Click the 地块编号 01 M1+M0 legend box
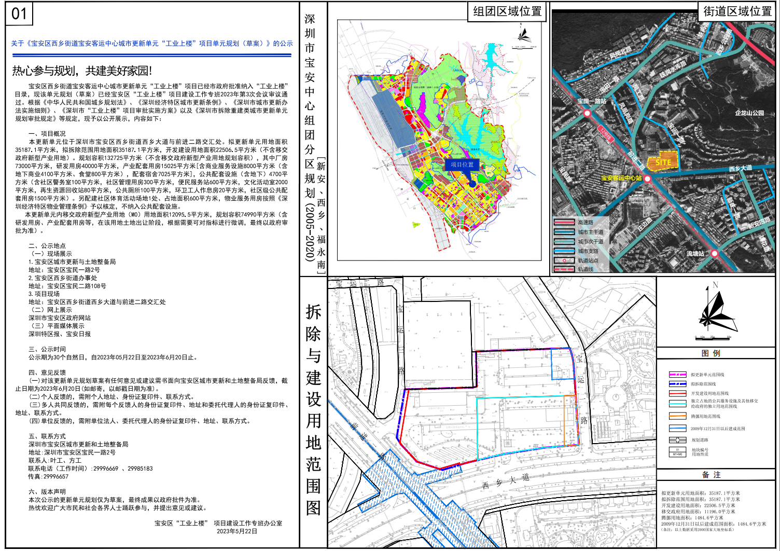This screenshot has width=780, height=551. pyautogui.click(x=677, y=452)
